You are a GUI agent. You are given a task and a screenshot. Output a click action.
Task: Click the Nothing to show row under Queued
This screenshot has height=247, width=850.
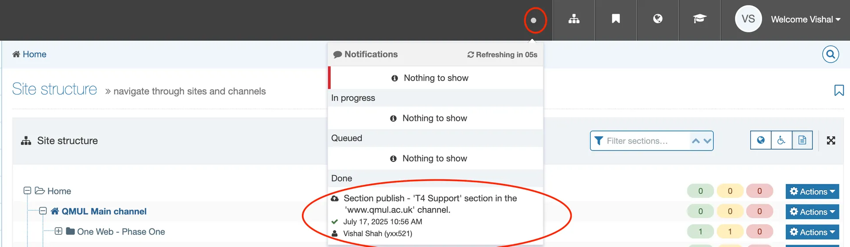click(435, 158)
